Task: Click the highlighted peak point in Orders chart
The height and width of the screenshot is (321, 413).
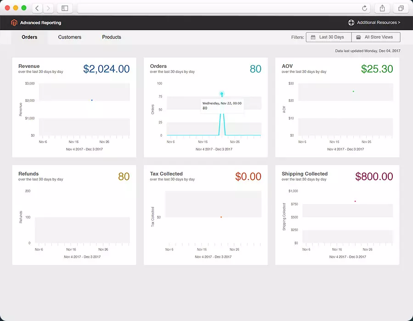Action: tap(222, 94)
